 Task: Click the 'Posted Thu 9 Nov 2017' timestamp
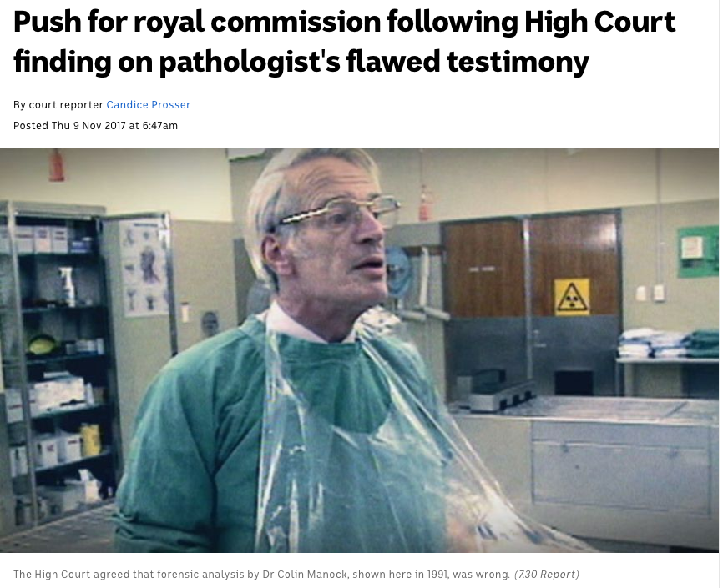(69, 126)
